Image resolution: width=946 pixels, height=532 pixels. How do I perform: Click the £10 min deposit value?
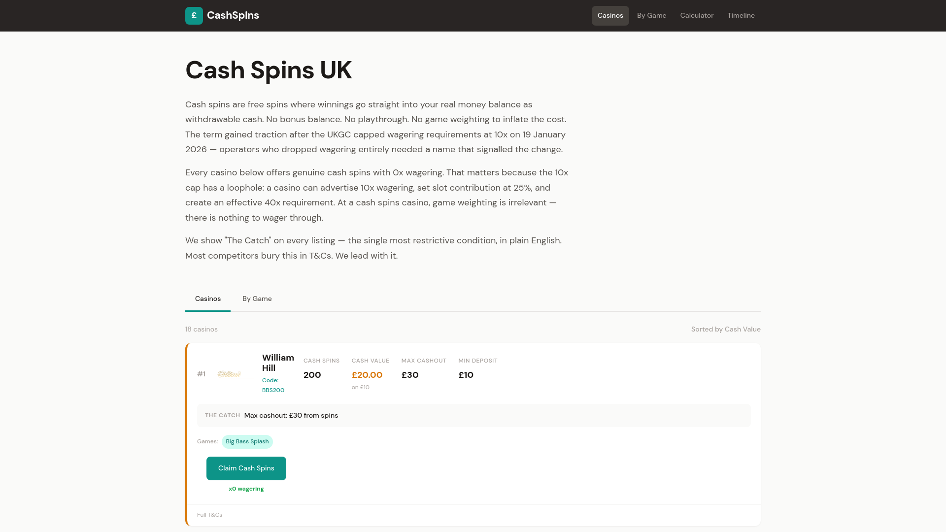pos(466,375)
